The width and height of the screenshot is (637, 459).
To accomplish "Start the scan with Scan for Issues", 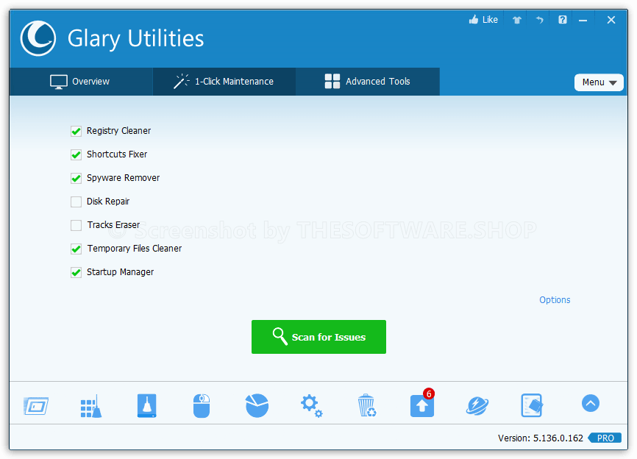I will click(318, 337).
